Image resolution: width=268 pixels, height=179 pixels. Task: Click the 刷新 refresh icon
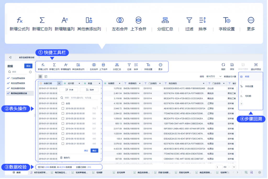[223, 65]
